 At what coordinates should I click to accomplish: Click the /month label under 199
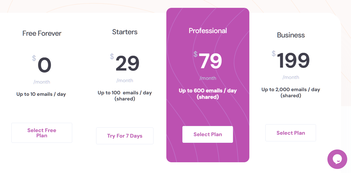[x=291, y=77]
